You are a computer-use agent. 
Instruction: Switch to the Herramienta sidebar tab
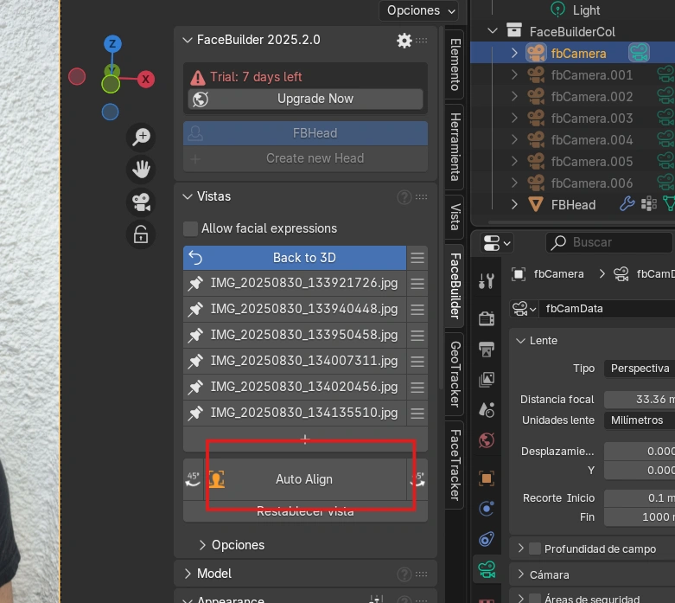pyautogui.click(x=455, y=147)
